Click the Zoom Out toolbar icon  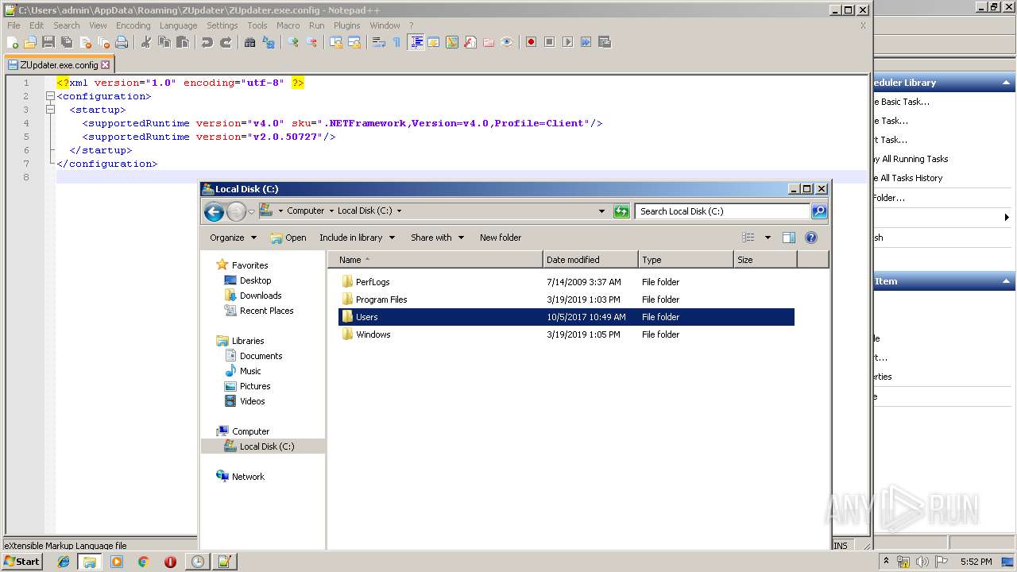311,42
